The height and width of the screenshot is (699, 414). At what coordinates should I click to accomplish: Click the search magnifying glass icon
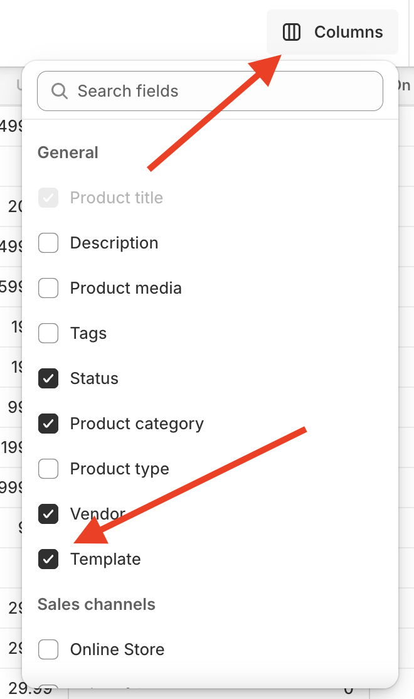point(60,91)
